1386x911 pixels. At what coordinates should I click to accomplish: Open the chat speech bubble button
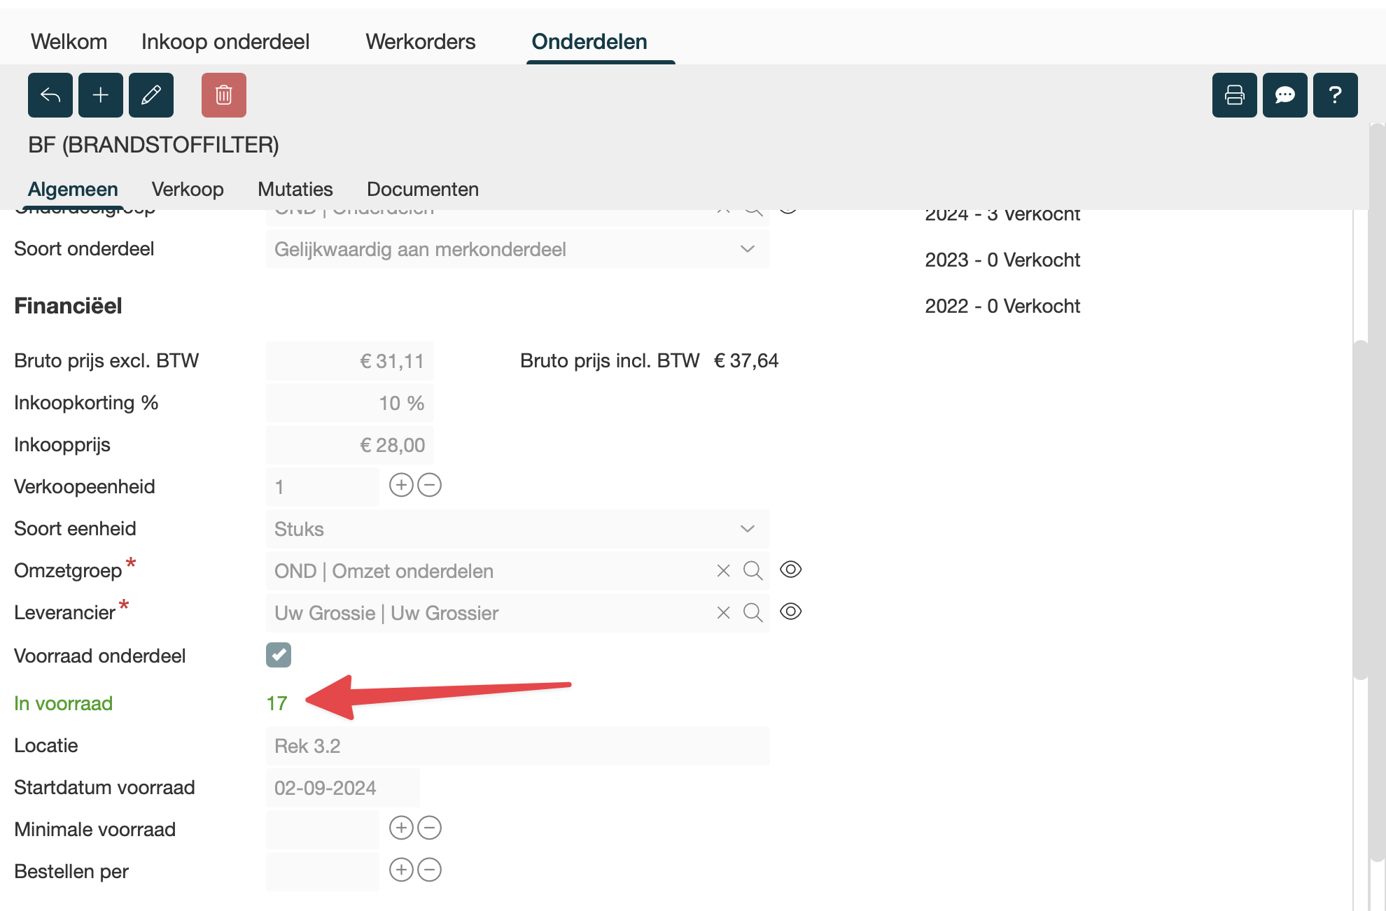point(1285,95)
